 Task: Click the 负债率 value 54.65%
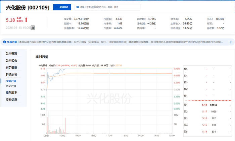click(x=118, y=28)
